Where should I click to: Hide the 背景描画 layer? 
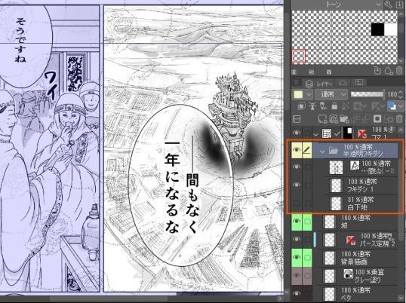coord(297,258)
